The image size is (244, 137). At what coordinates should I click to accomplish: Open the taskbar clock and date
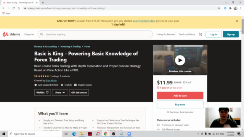tap(230, 134)
